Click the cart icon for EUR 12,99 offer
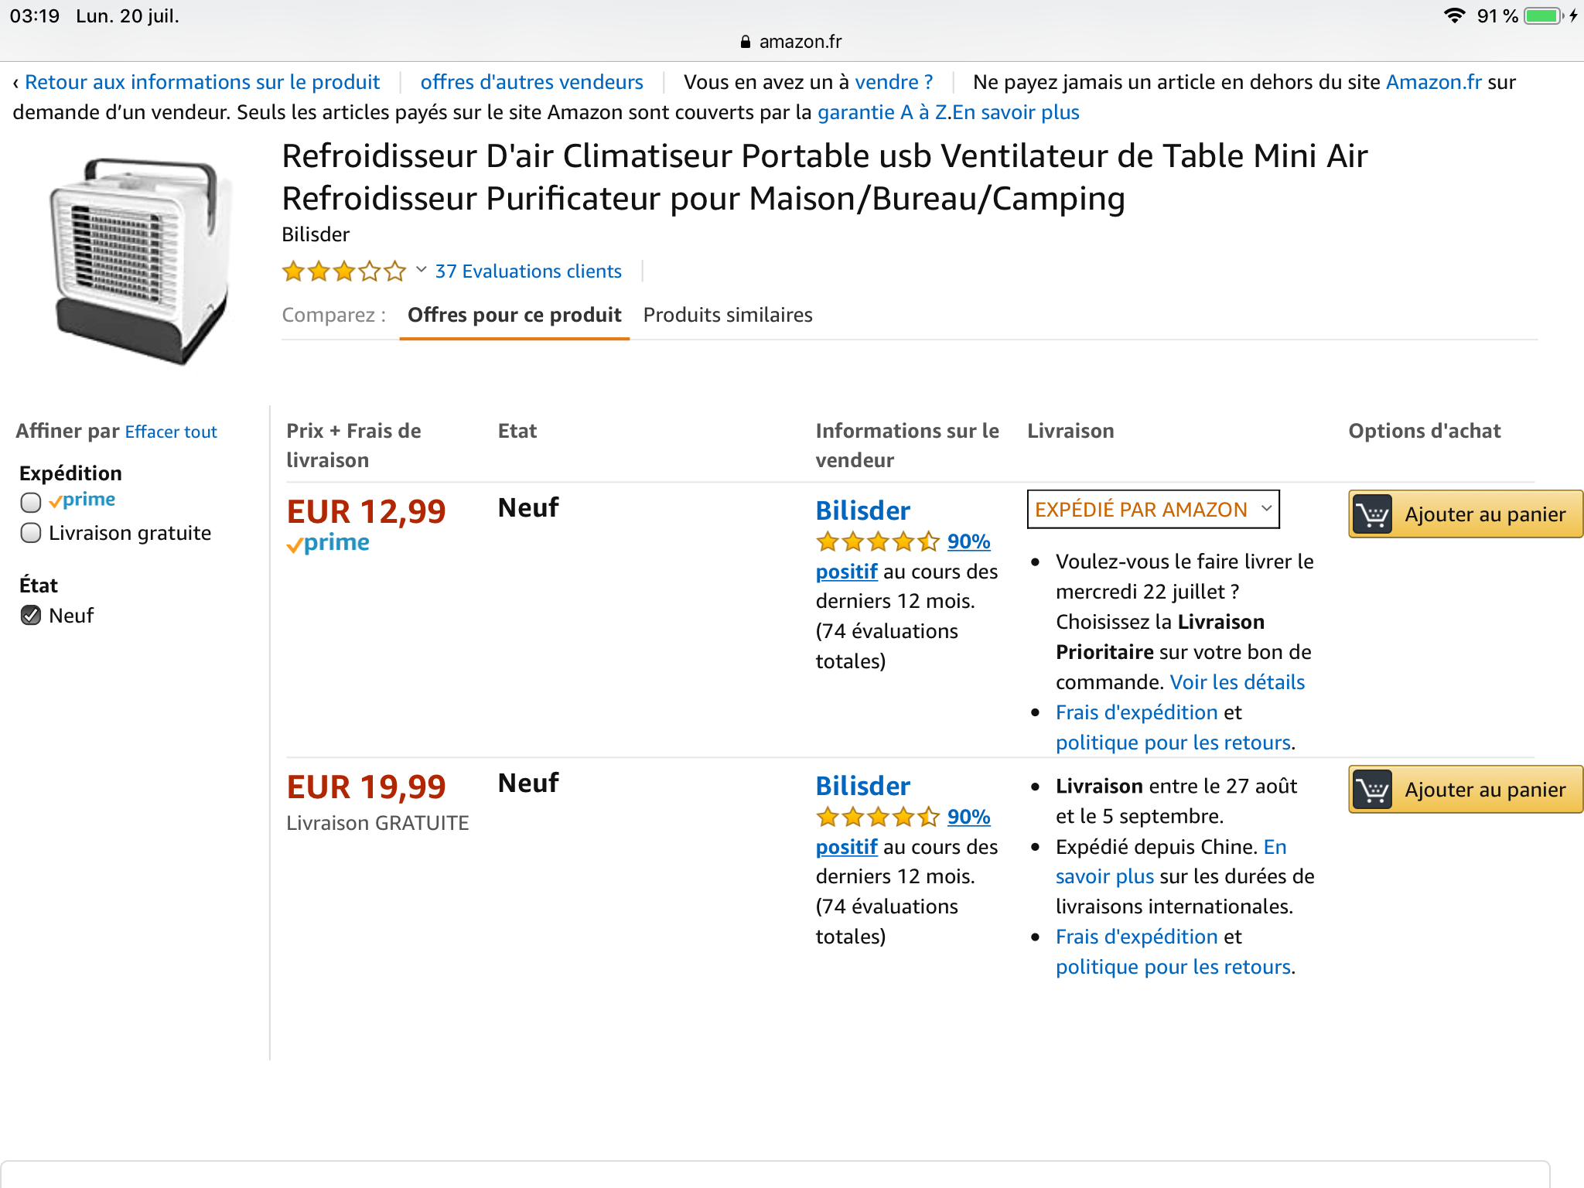 click(1373, 514)
